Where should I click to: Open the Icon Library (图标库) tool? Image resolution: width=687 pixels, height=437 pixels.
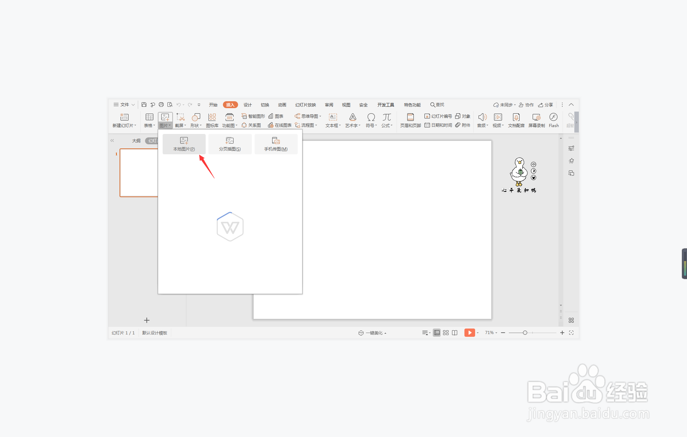coord(212,120)
